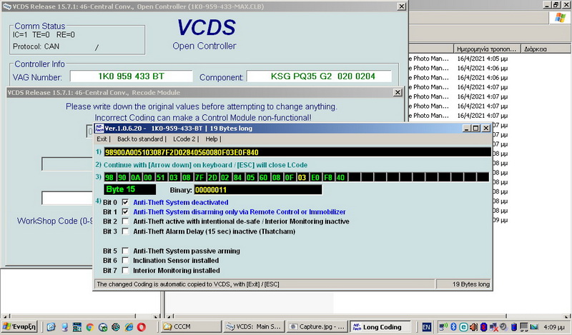Click the Back to standard menu

tap(140, 139)
